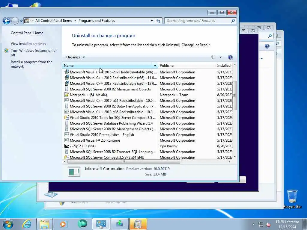This screenshot has height=230, width=307.
Task: Click the Notepad++ program icon
Action: click(67, 95)
